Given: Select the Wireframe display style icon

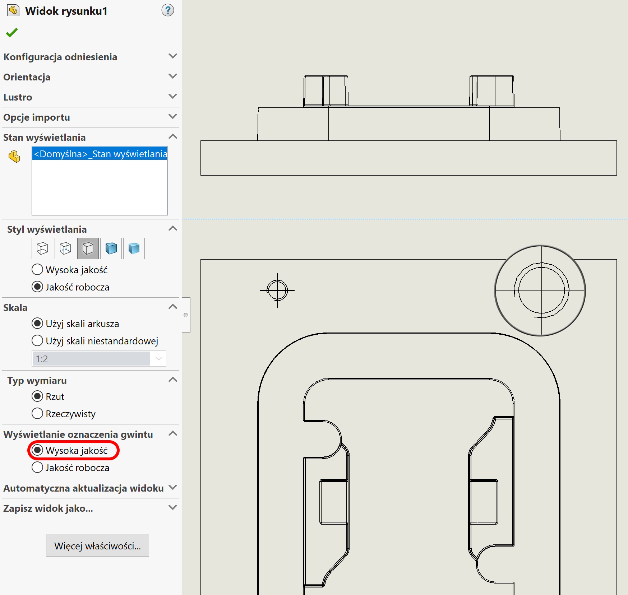Looking at the screenshot, I should pos(42,248).
